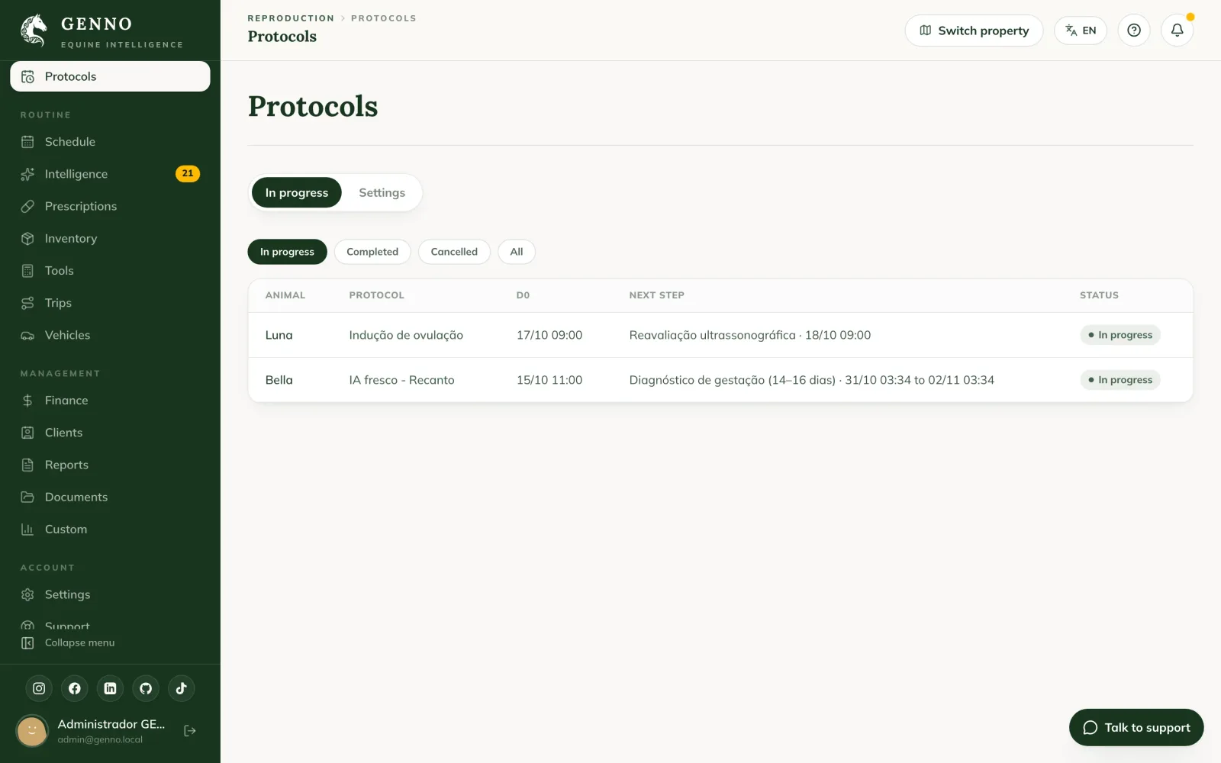Click the Status column header
The height and width of the screenshot is (763, 1221).
coord(1099,295)
